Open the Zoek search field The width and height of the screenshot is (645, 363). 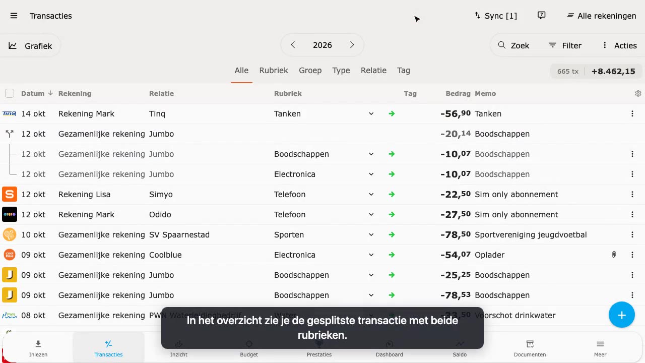513,45
